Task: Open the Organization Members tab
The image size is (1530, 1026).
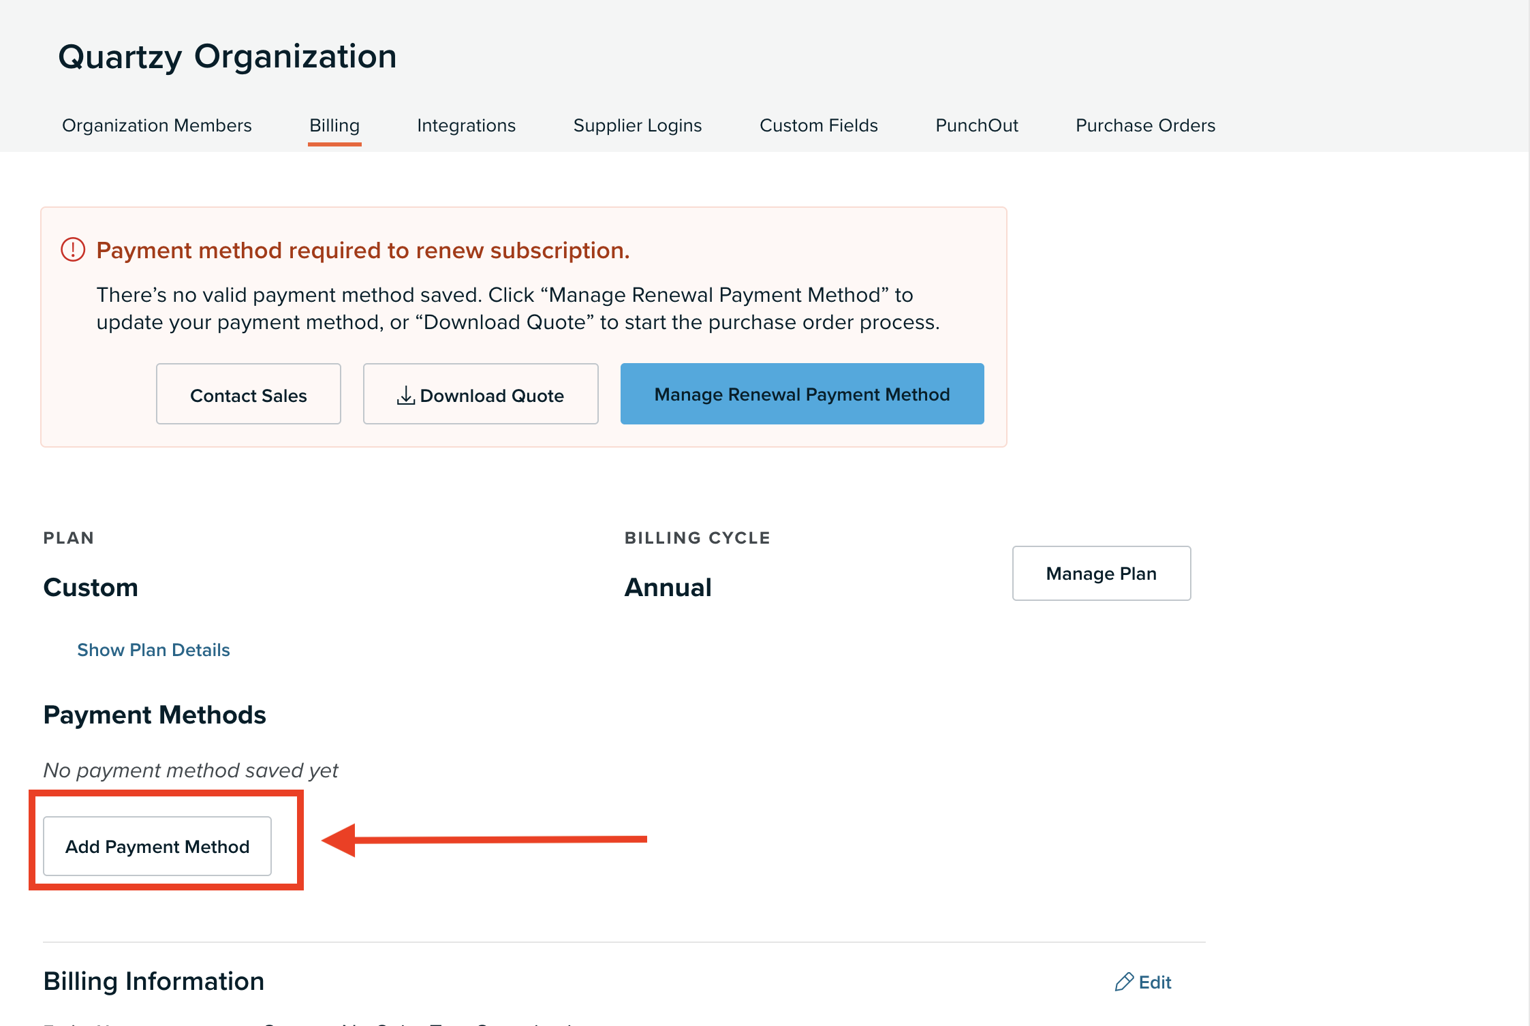Action: click(x=157, y=125)
